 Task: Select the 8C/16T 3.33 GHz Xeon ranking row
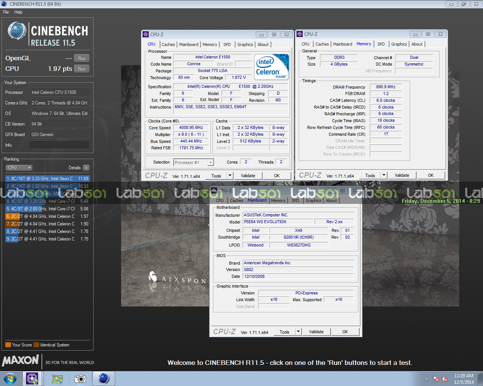[48, 179]
